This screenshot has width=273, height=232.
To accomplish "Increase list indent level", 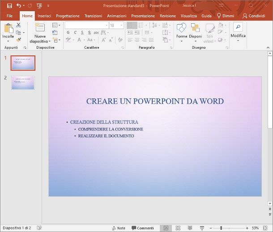I will click(x=137, y=33).
